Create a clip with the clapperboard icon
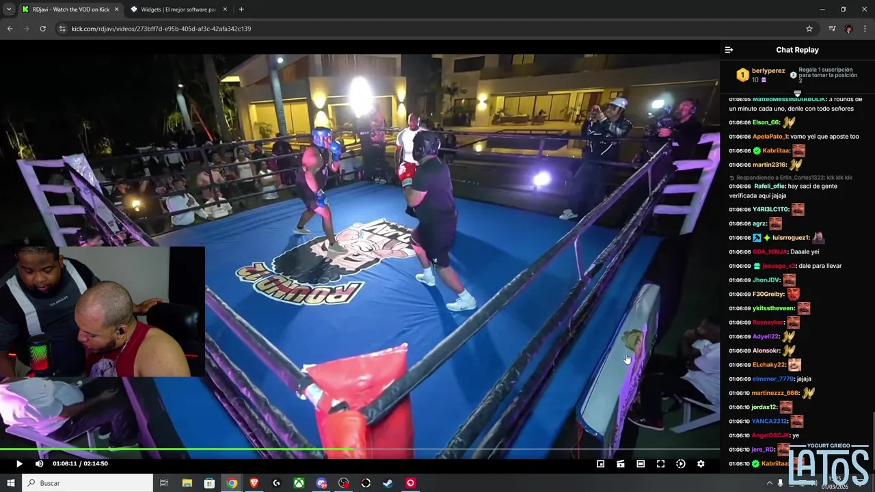Screen dimensions: 875x492 (620, 464)
